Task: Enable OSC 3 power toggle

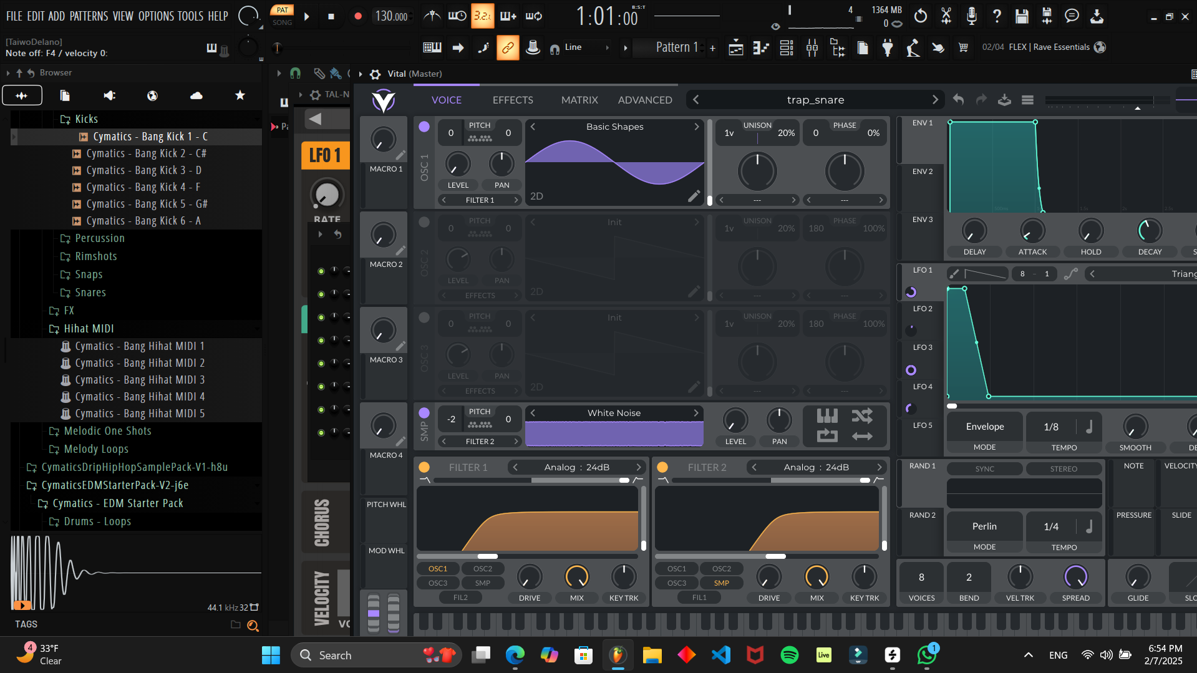Action: coord(424,317)
